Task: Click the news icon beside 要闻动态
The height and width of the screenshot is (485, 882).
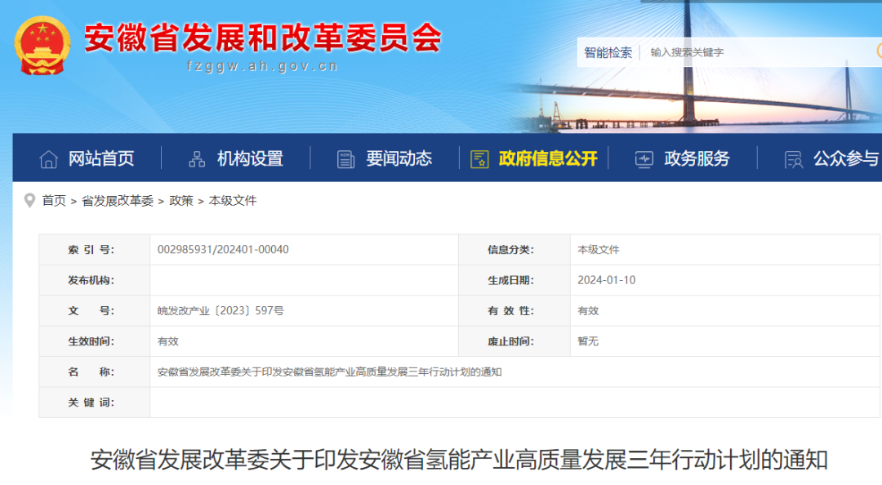Action: coord(345,159)
